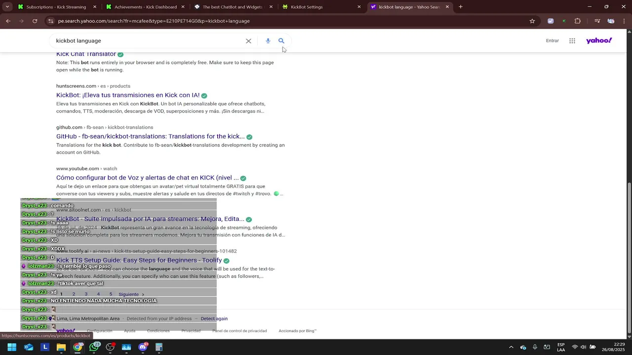Viewport: 632px width, 355px height.
Task: Click chat message 'NO ENTIENDO NADA MUCHA TECNOLOGIA'
Action: [x=104, y=301]
